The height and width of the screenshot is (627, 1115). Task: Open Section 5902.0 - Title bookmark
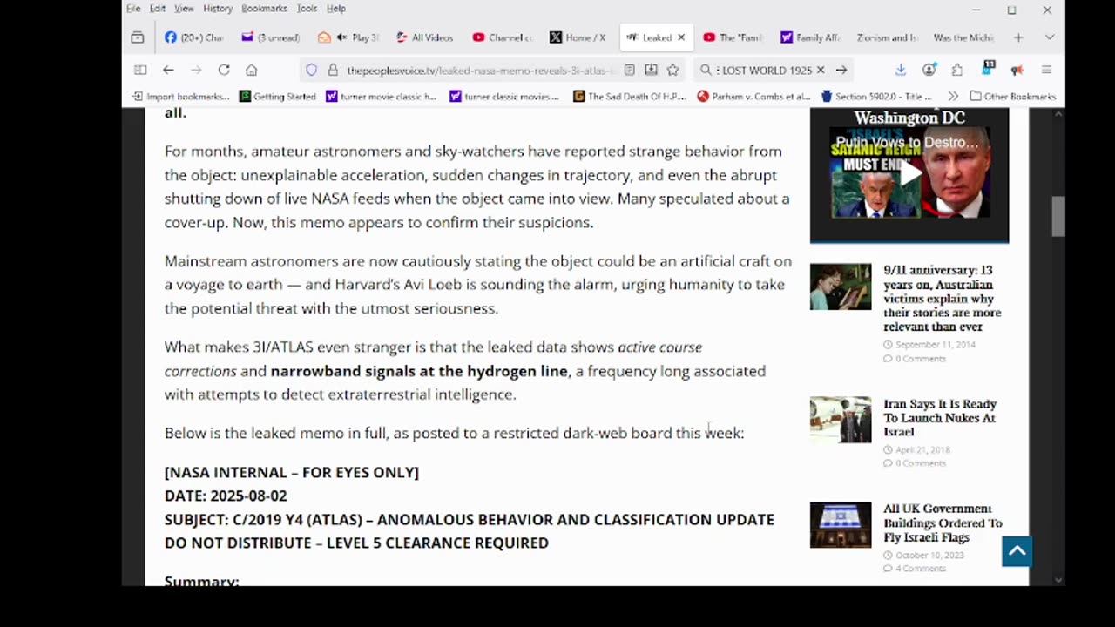coord(876,97)
